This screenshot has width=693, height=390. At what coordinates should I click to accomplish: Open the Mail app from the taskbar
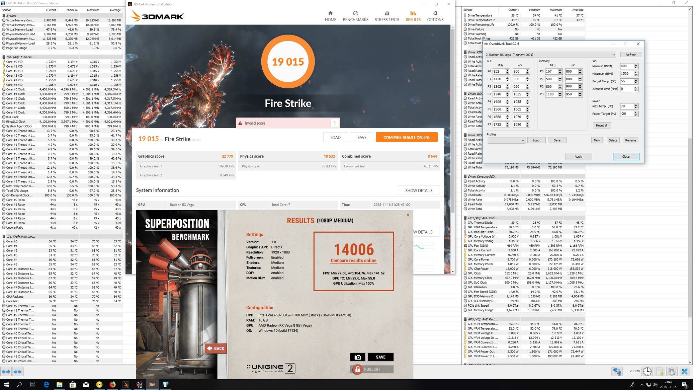pos(86,385)
